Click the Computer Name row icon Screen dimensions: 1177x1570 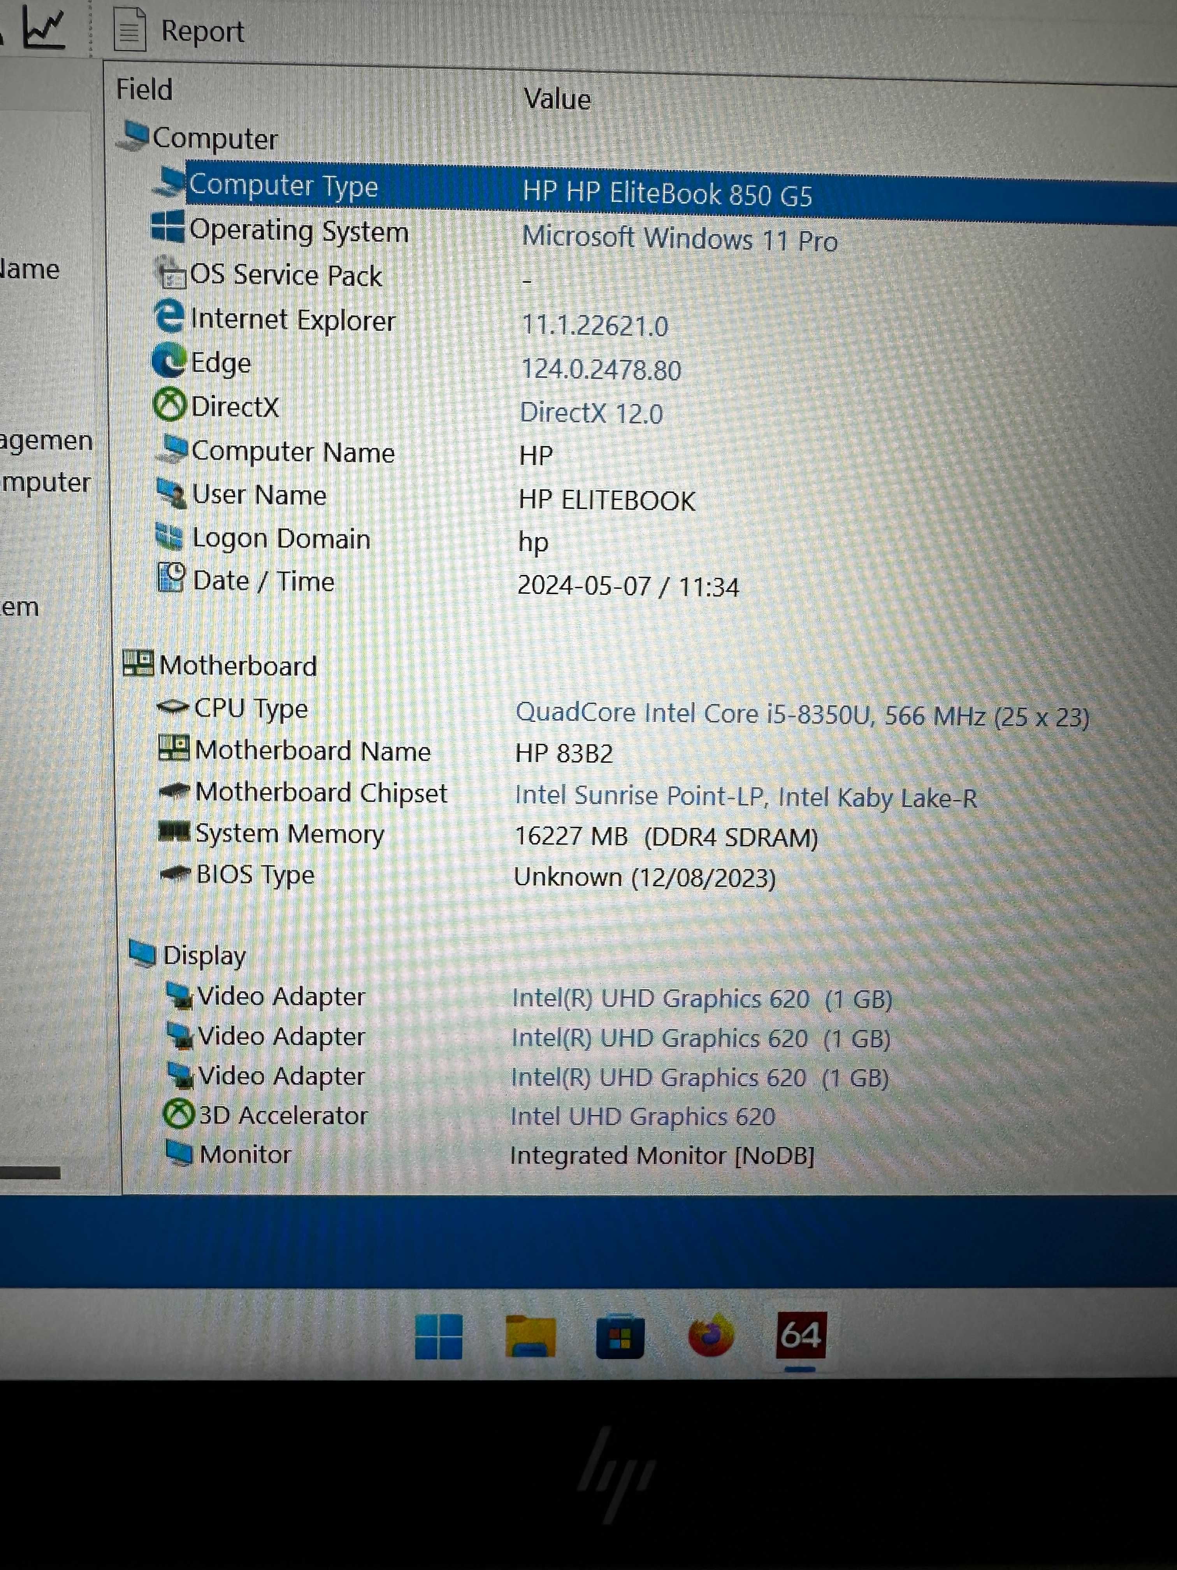[x=172, y=449]
